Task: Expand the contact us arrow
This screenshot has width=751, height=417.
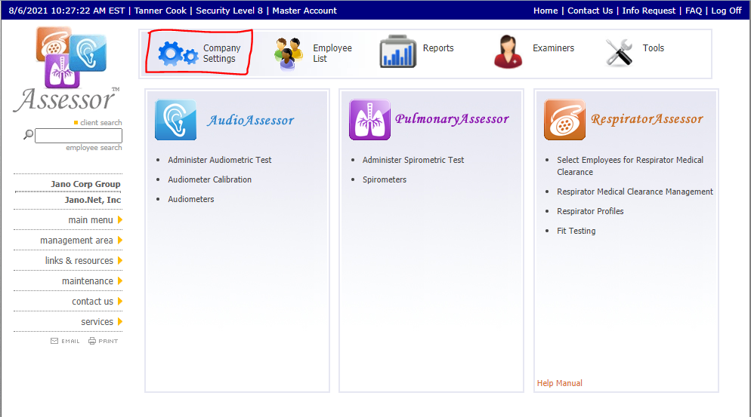Action: pos(119,302)
